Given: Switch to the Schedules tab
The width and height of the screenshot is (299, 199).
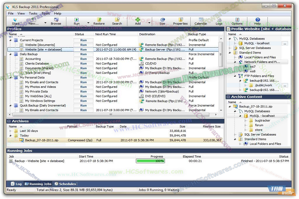Looking at the screenshot, I should click(x=66, y=184).
